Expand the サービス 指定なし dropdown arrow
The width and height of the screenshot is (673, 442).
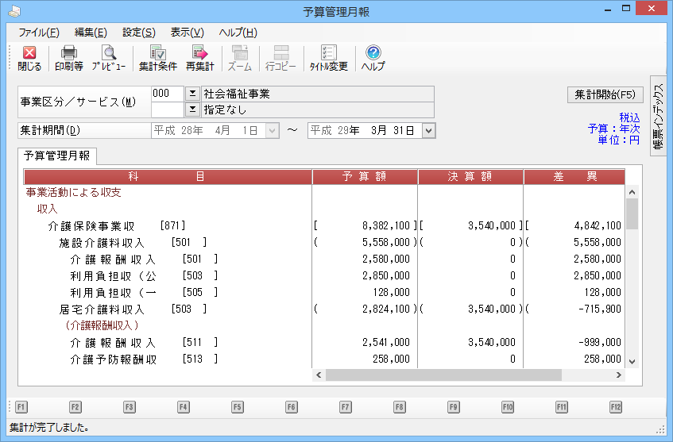[x=191, y=110]
